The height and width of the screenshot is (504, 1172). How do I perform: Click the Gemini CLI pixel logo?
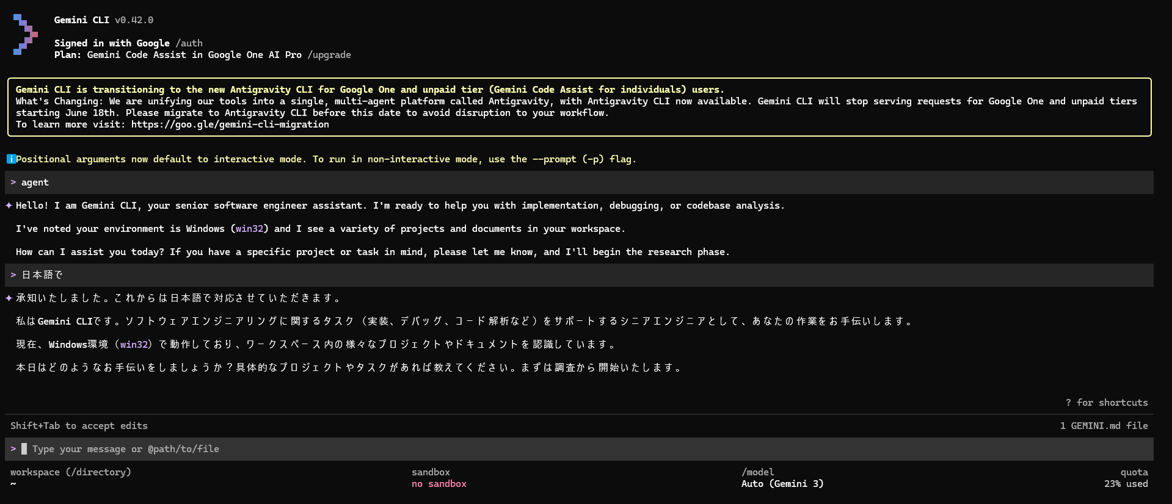[25, 35]
